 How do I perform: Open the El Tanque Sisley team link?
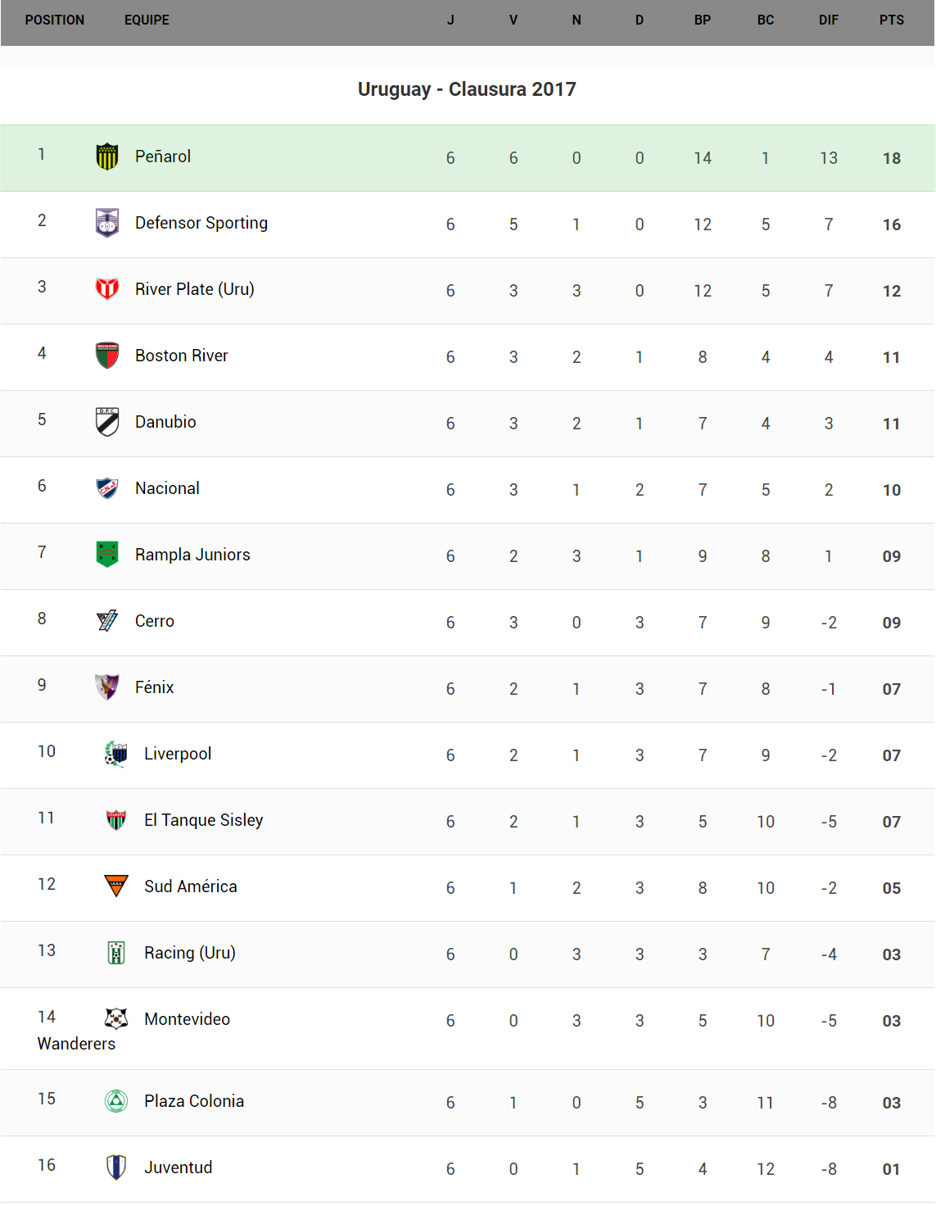coord(203,820)
